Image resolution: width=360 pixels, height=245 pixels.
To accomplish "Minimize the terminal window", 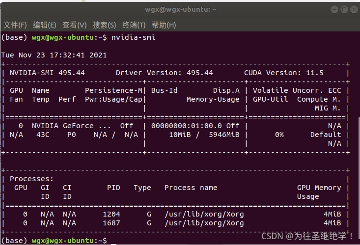I will 334,9.
